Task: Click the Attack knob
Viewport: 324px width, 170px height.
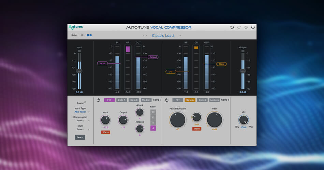Action: [x=140, y=112]
